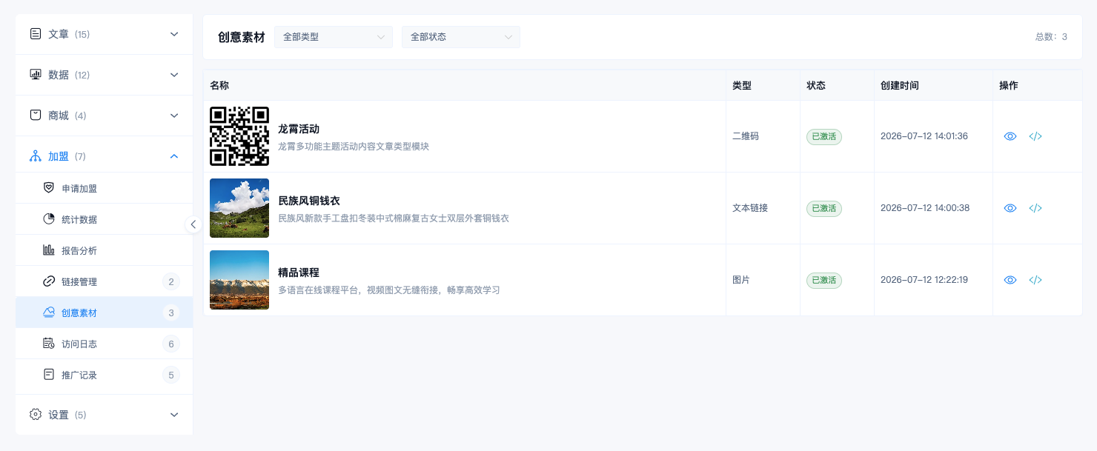Click the count badge 6 on 访问日志
This screenshot has height=451, width=1097.
171,344
